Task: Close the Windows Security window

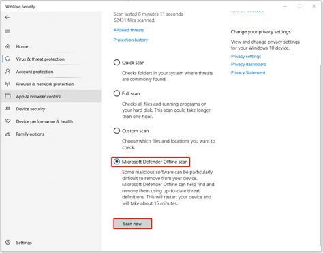Action: click(x=314, y=6)
